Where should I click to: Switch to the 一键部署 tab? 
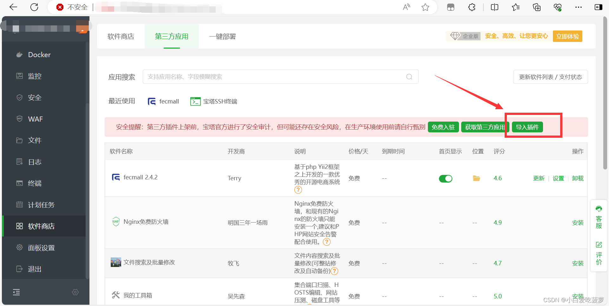click(222, 37)
